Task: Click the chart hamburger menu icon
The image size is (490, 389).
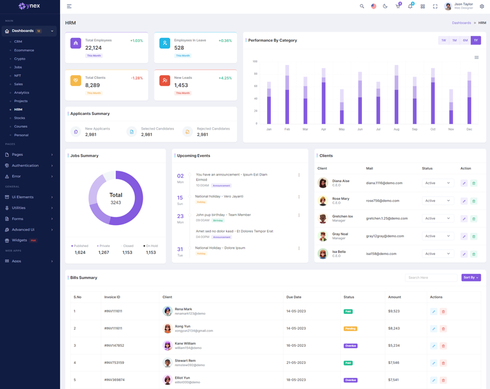Action: coord(477,57)
